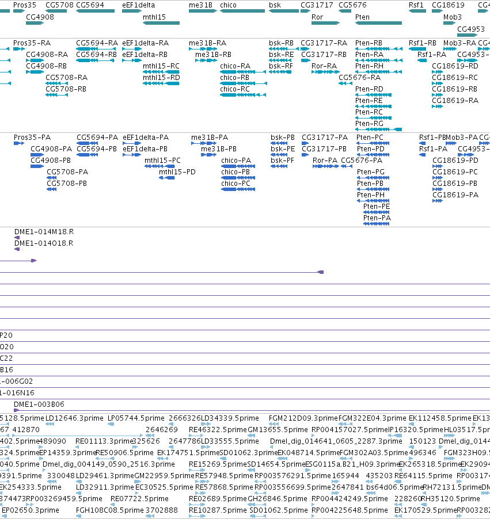Select the CG5708 gene label

pos(59,5)
